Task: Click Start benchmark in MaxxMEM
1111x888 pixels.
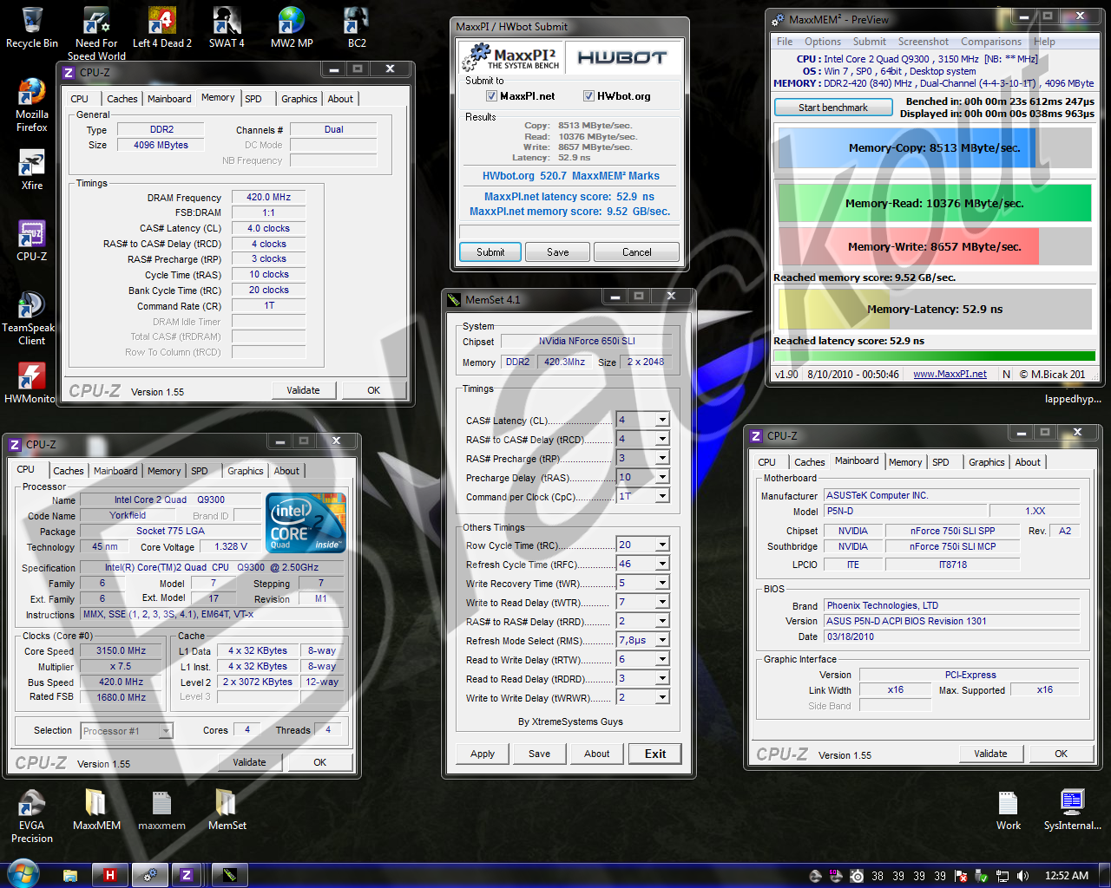Action: point(833,108)
